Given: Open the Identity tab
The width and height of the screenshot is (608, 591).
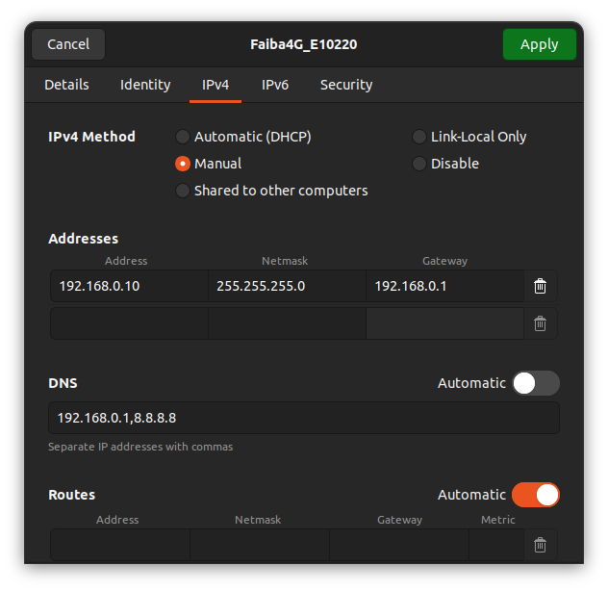Looking at the screenshot, I should (x=145, y=85).
